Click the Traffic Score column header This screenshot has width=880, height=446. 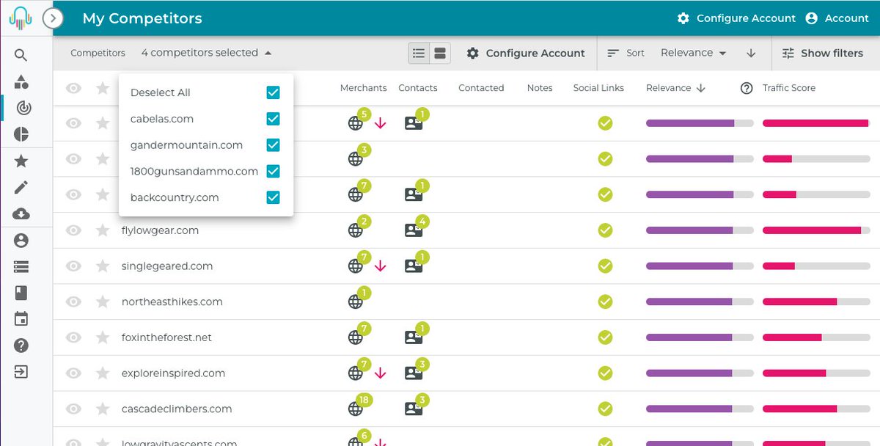click(x=789, y=88)
